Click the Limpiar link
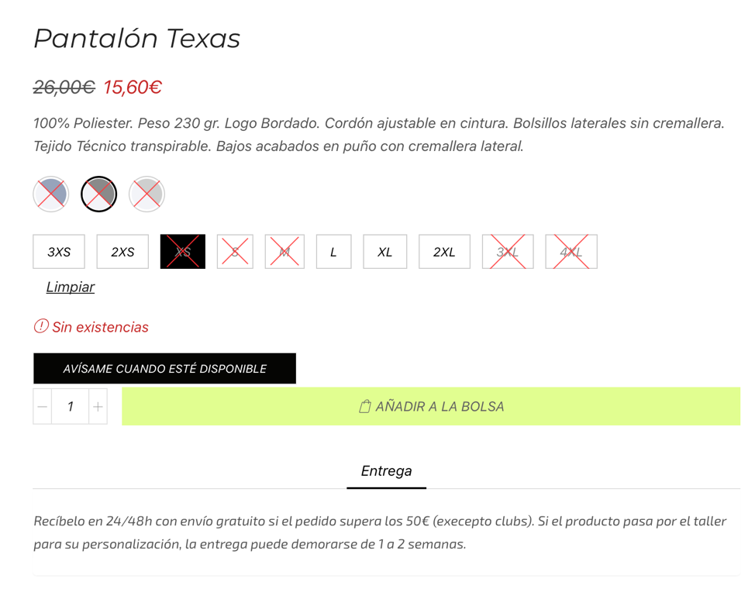 point(71,287)
